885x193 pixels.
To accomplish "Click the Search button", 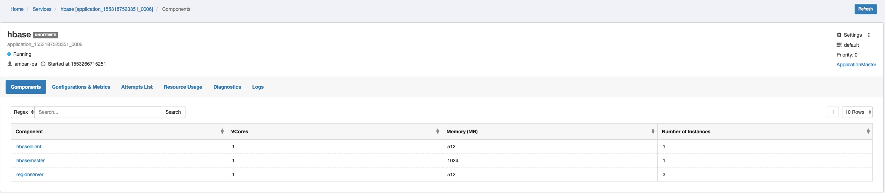I will [x=173, y=112].
